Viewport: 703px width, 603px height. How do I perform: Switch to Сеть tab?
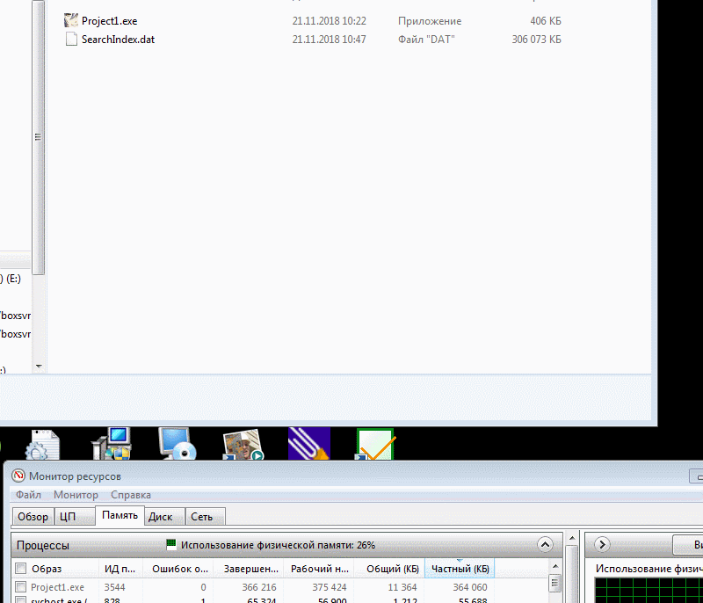(x=205, y=517)
